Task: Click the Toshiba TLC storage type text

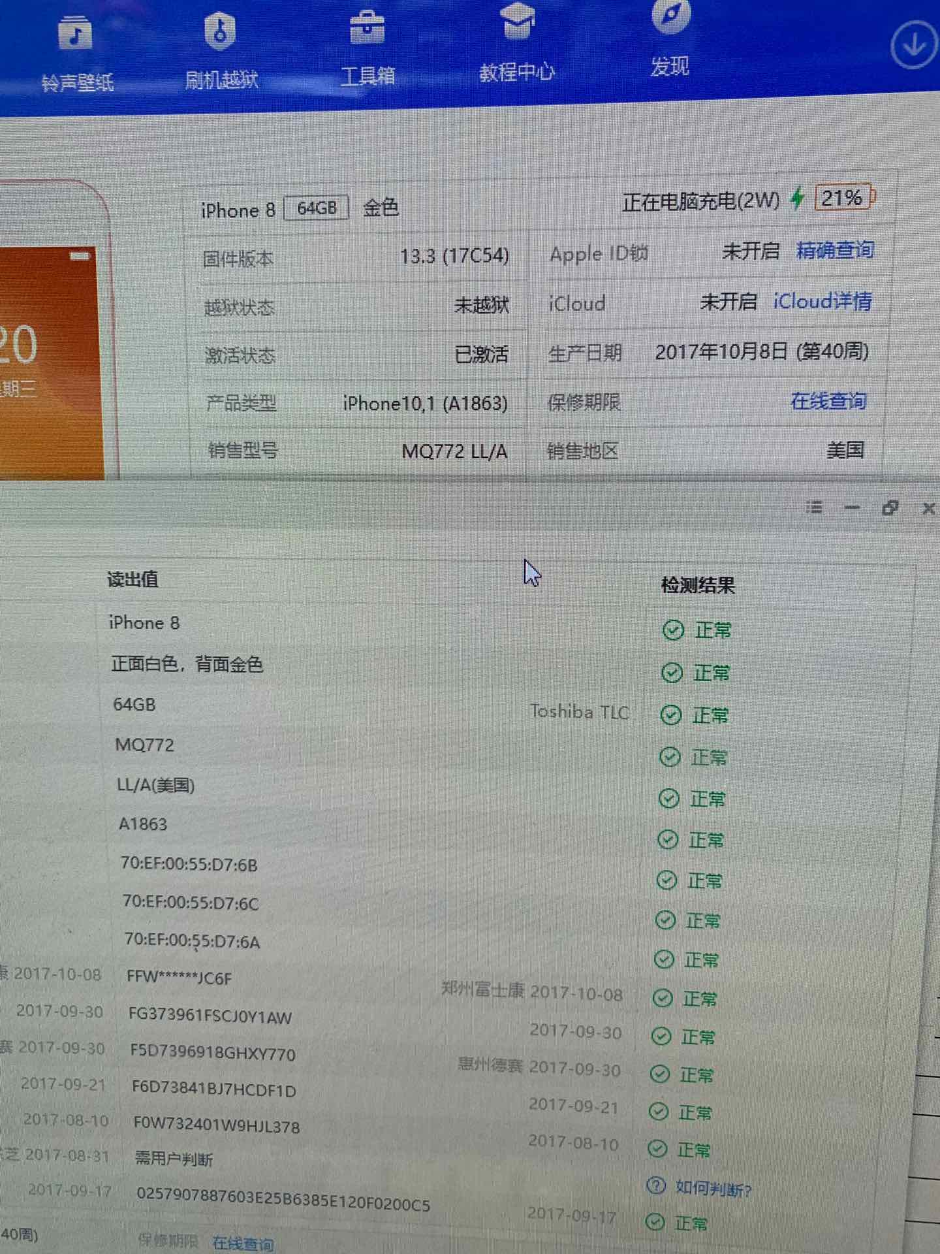Action: point(580,712)
